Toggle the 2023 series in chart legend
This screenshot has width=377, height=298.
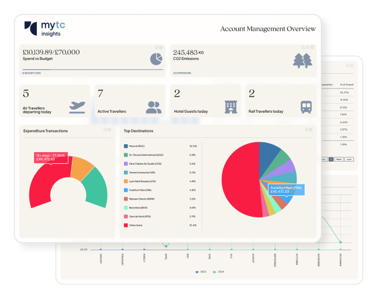[200, 272]
